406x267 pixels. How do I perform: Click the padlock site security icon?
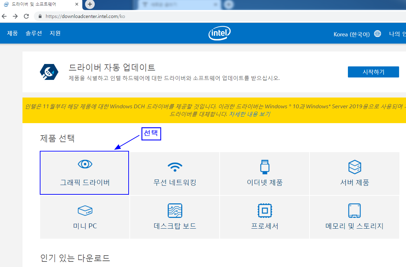pos(40,16)
